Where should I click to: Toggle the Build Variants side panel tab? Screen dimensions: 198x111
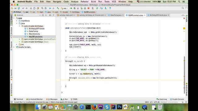click(11, 90)
